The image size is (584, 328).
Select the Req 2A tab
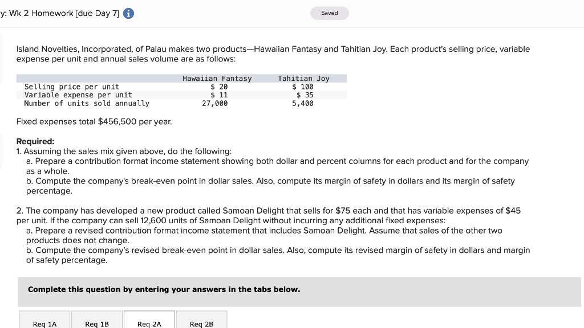[x=149, y=323]
